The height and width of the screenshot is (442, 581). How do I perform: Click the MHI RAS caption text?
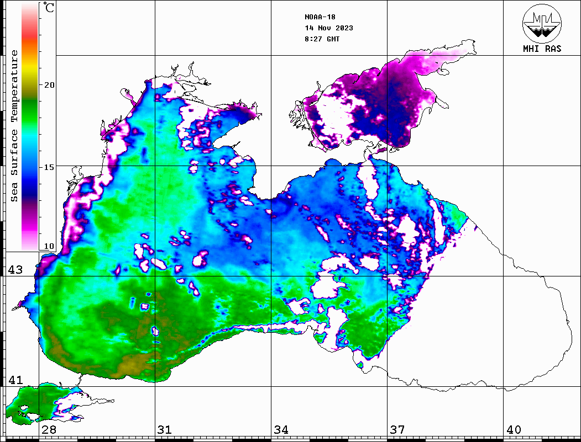[x=542, y=49]
